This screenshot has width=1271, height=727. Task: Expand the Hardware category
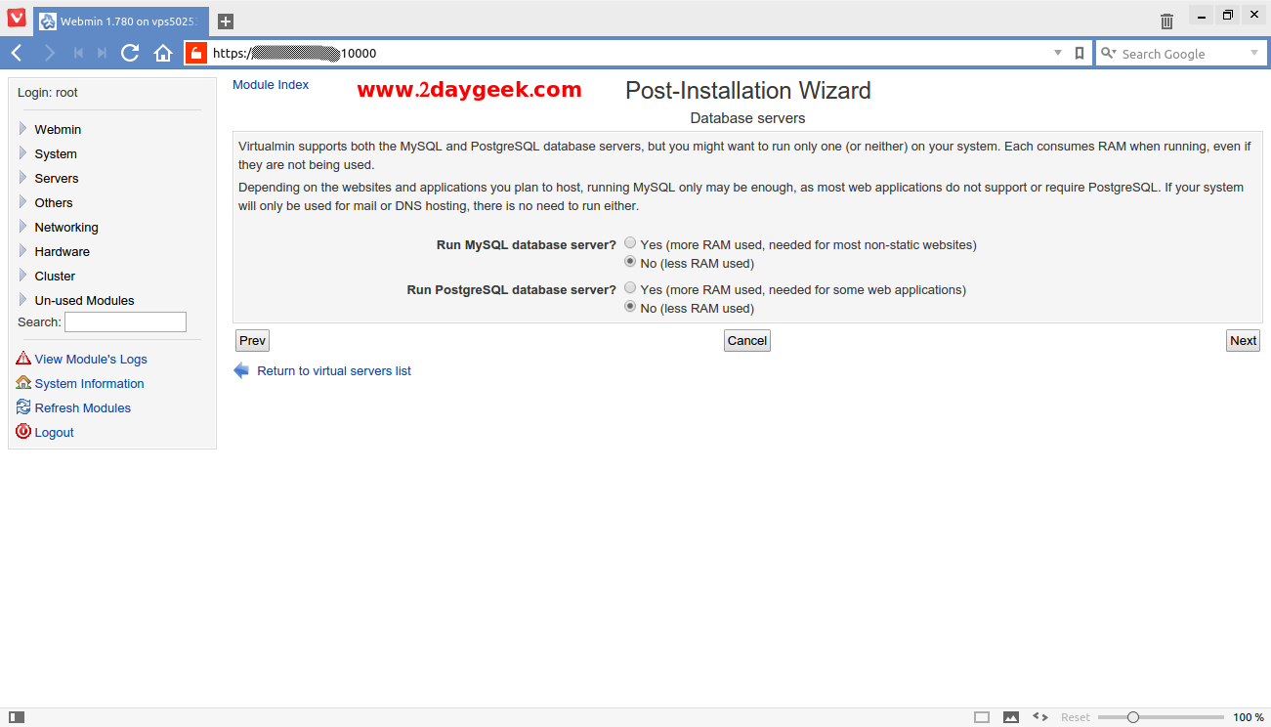pos(23,250)
